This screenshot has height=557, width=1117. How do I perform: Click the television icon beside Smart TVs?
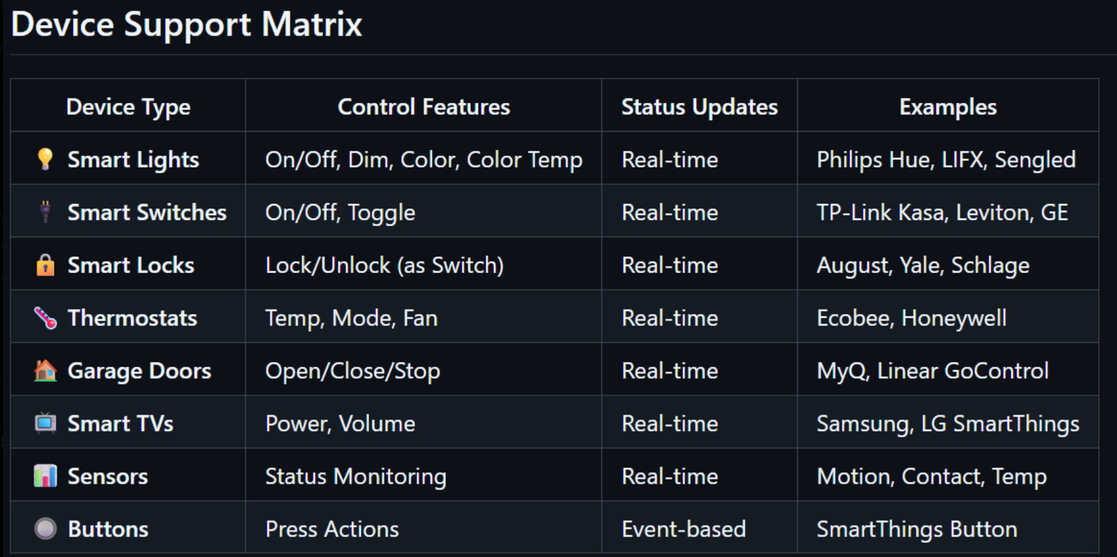tap(45, 423)
